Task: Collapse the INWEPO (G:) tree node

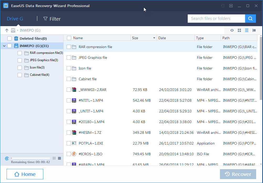Action: tap(4, 46)
